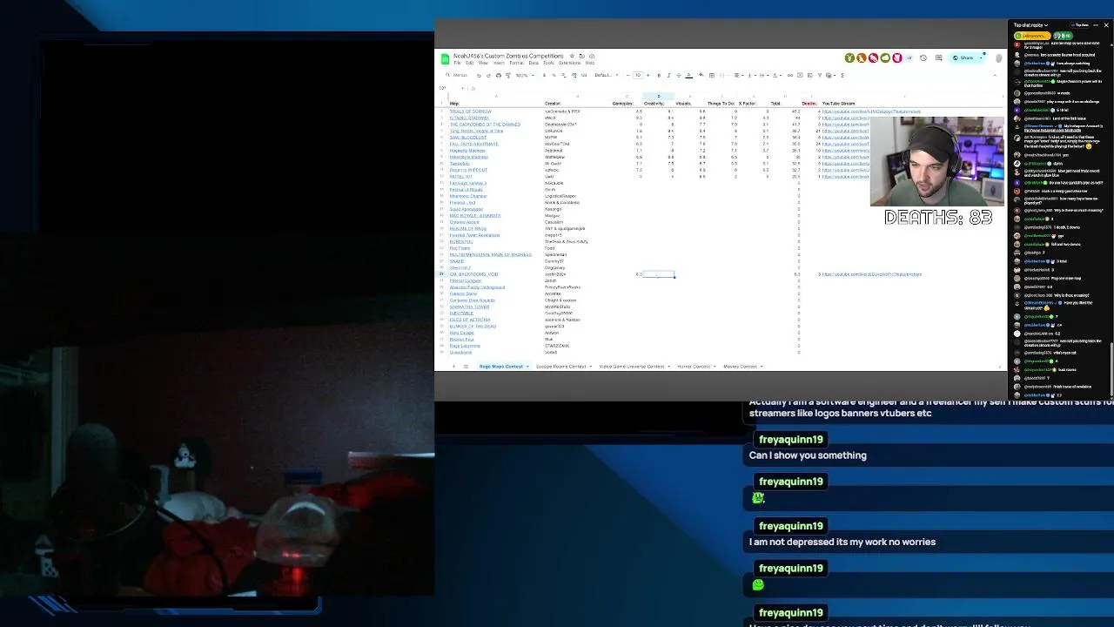Image resolution: width=1114 pixels, height=627 pixels.
Task: Open the File menu
Action: point(457,63)
